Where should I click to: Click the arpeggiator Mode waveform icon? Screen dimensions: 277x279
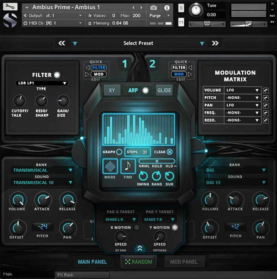point(110,166)
